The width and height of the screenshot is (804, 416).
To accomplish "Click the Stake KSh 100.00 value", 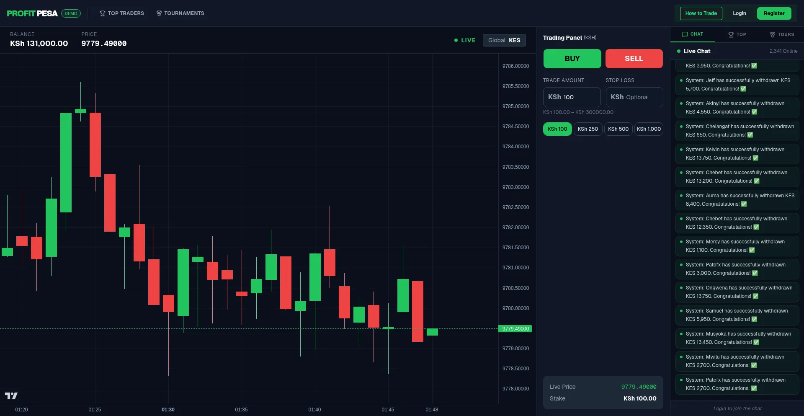I will 640,398.
